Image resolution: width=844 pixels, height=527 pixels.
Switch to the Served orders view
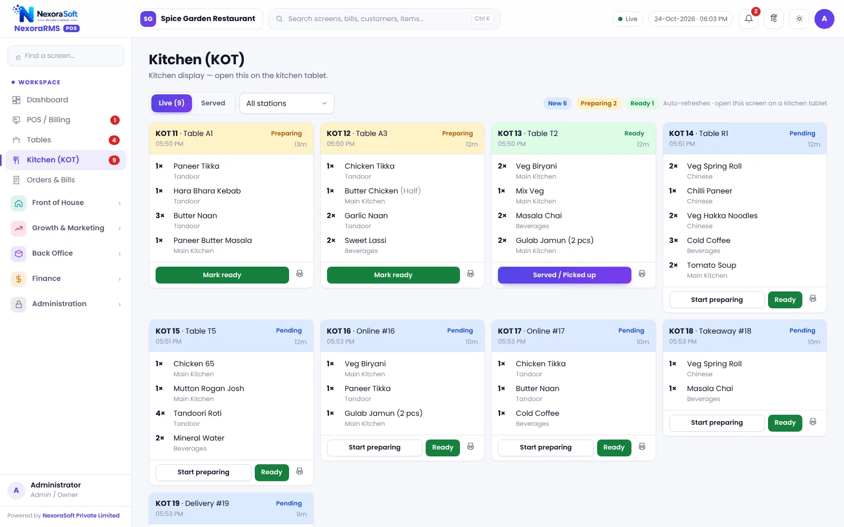pyautogui.click(x=213, y=103)
